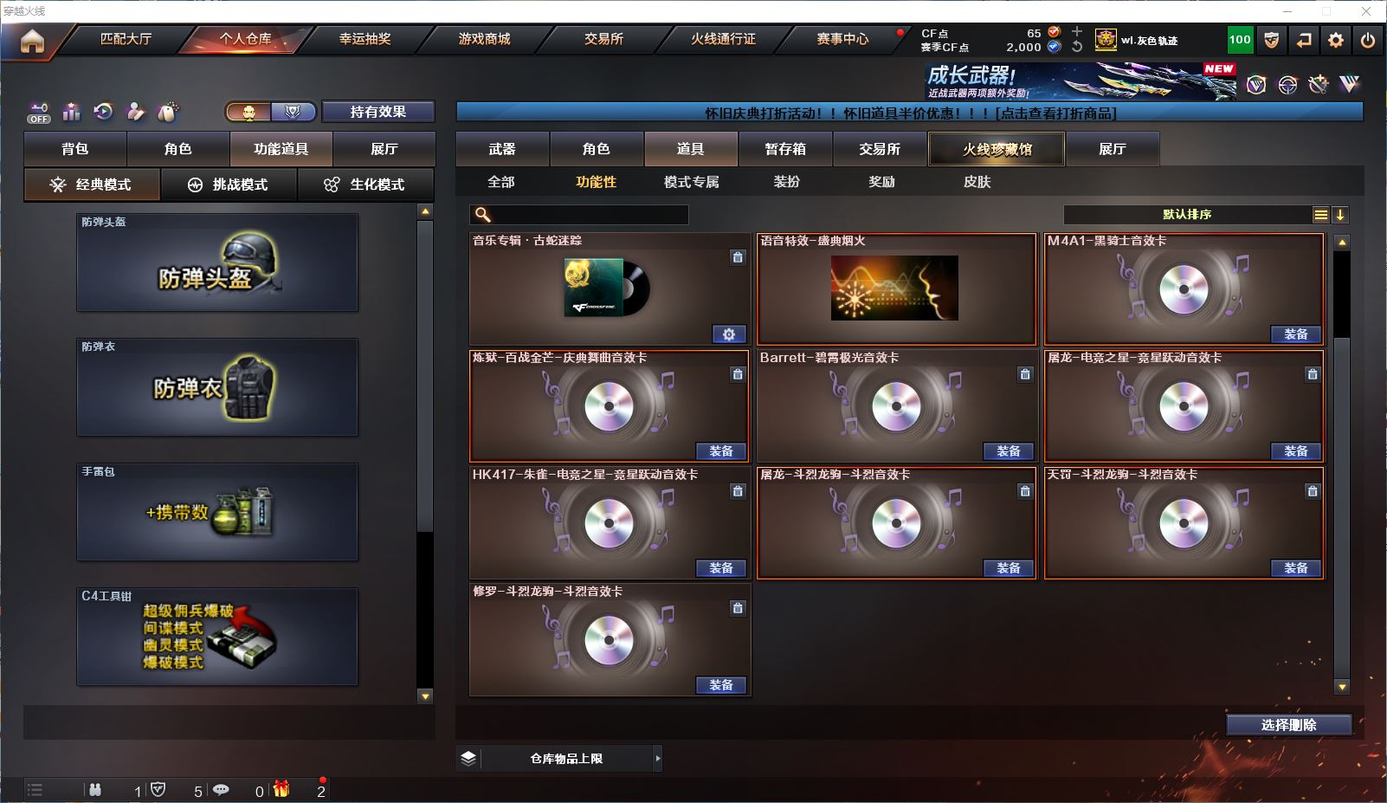Image resolution: width=1387 pixels, height=803 pixels.
Task: Open the settings gear in top bar
Action: [x=1336, y=40]
